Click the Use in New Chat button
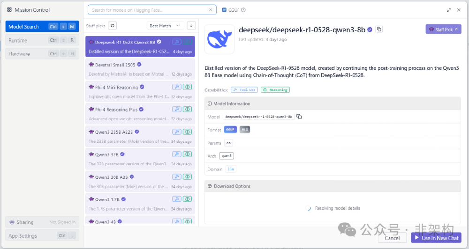Viewport: 469px width, 249px height. coord(436,238)
